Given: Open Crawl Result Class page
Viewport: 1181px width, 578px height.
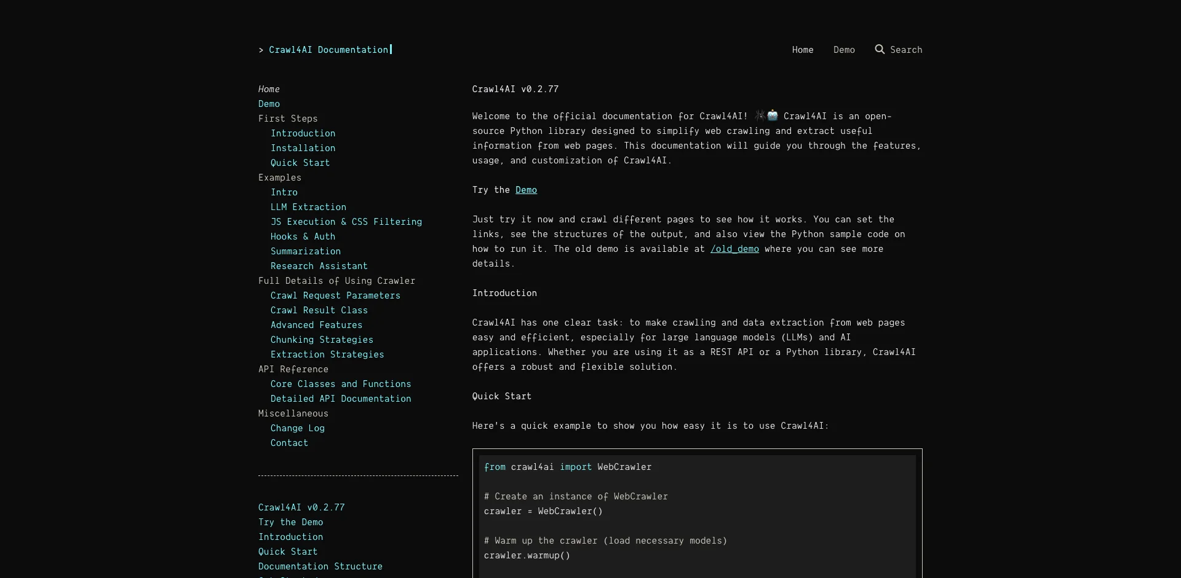Looking at the screenshot, I should point(319,310).
